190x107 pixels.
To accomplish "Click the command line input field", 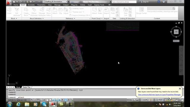I will tap(72, 97).
